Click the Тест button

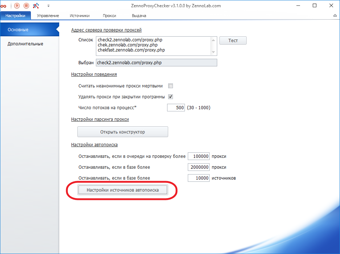click(x=233, y=41)
